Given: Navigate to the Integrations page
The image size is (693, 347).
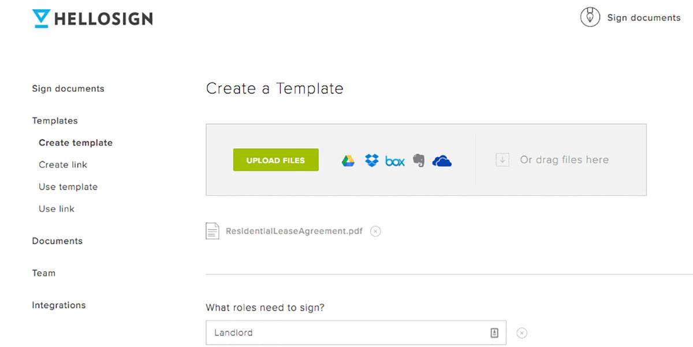Looking at the screenshot, I should click(58, 305).
